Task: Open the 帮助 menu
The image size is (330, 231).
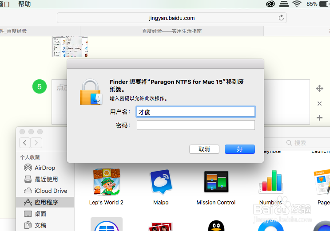Action: click(24, 4)
